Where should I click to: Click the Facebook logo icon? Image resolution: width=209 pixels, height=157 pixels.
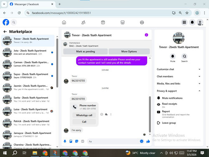(6, 22)
